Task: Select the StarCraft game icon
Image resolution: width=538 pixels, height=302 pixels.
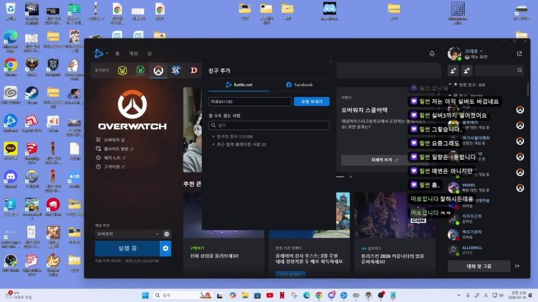Action: tap(176, 70)
